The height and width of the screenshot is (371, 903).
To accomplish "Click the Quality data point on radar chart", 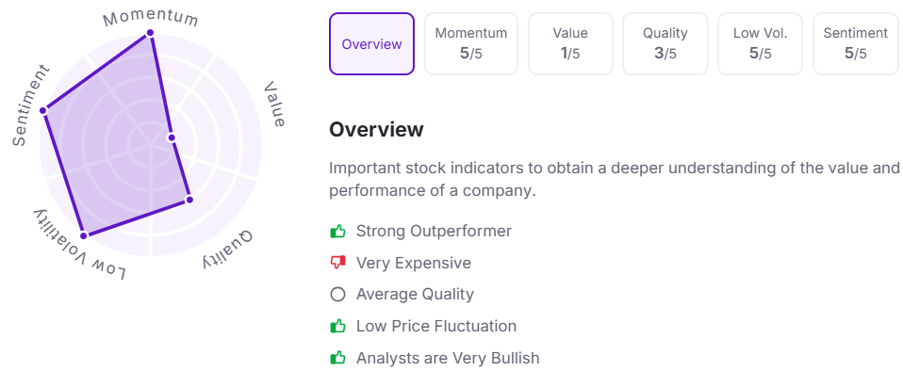I will (189, 200).
